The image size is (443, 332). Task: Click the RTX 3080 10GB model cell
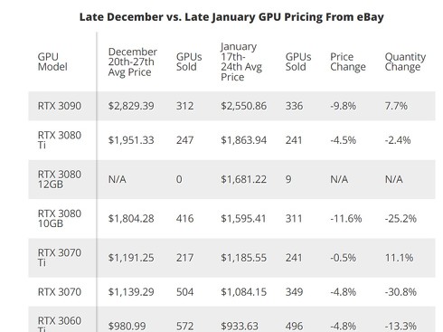click(x=60, y=218)
